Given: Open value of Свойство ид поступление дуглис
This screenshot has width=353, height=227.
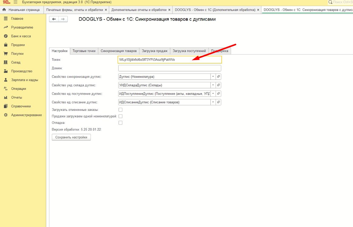Looking at the screenshot, I should pos(218,94).
